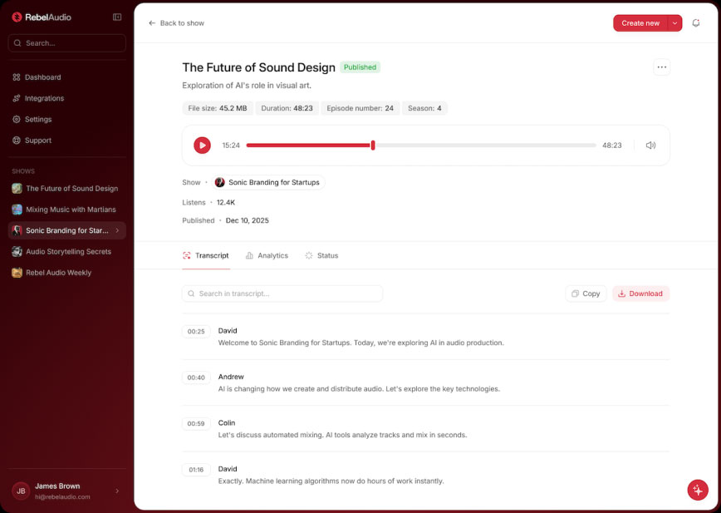Open the search field in the sidebar
The width and height of the screenshot is (721, 513).
(66, 42)
